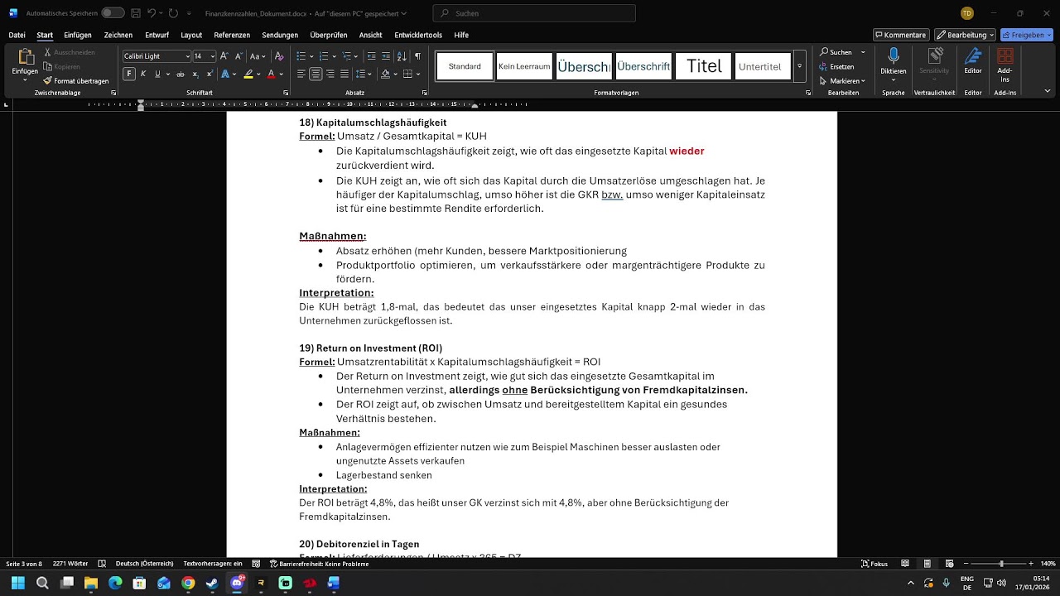This screenshot has width=1060, height=596.
Task: Click the Paste clipboard icon
Action: [x=25, y=58]
